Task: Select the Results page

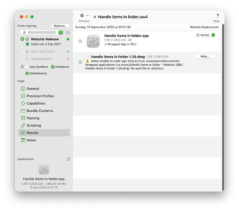Action: 44,133
